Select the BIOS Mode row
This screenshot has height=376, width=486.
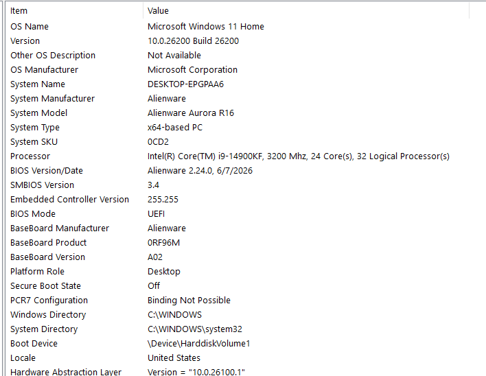coord(33,213)
